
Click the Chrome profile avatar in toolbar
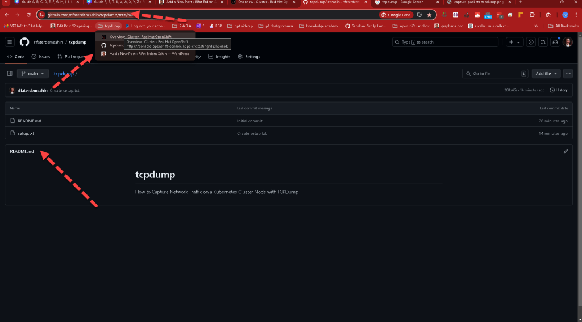tap(565, 15)
